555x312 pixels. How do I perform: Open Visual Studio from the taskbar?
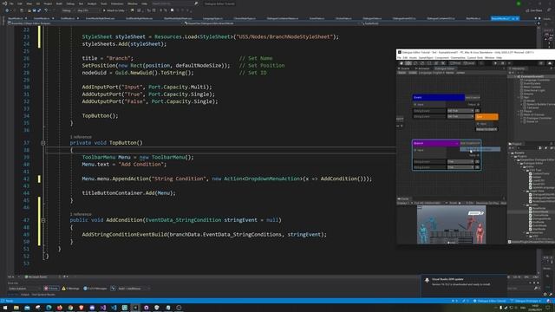tap(103, 308)
